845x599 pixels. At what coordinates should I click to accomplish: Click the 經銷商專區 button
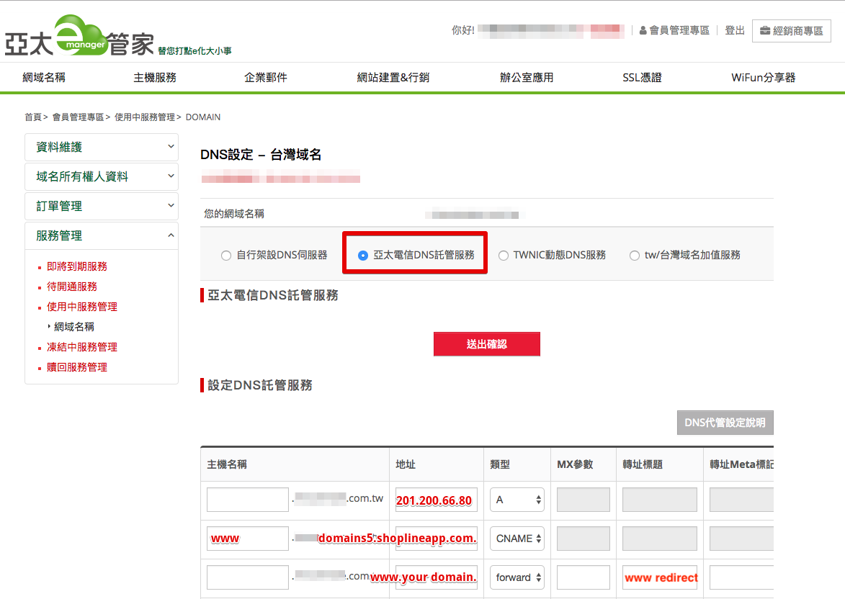click(x=791, y=31)
